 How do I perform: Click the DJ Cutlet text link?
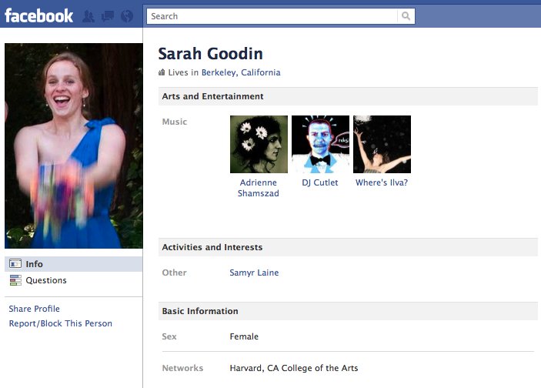pyautogui.click(x=320, y=183)
